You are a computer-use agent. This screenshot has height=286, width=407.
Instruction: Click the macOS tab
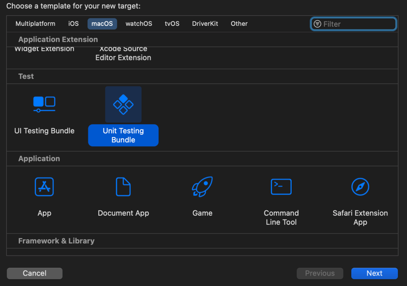(x=102, y=24)
